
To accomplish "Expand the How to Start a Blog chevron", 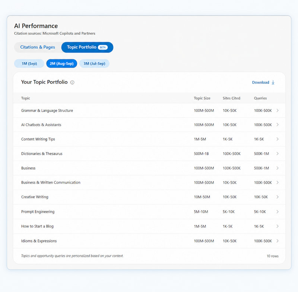I will pos(278,226).
